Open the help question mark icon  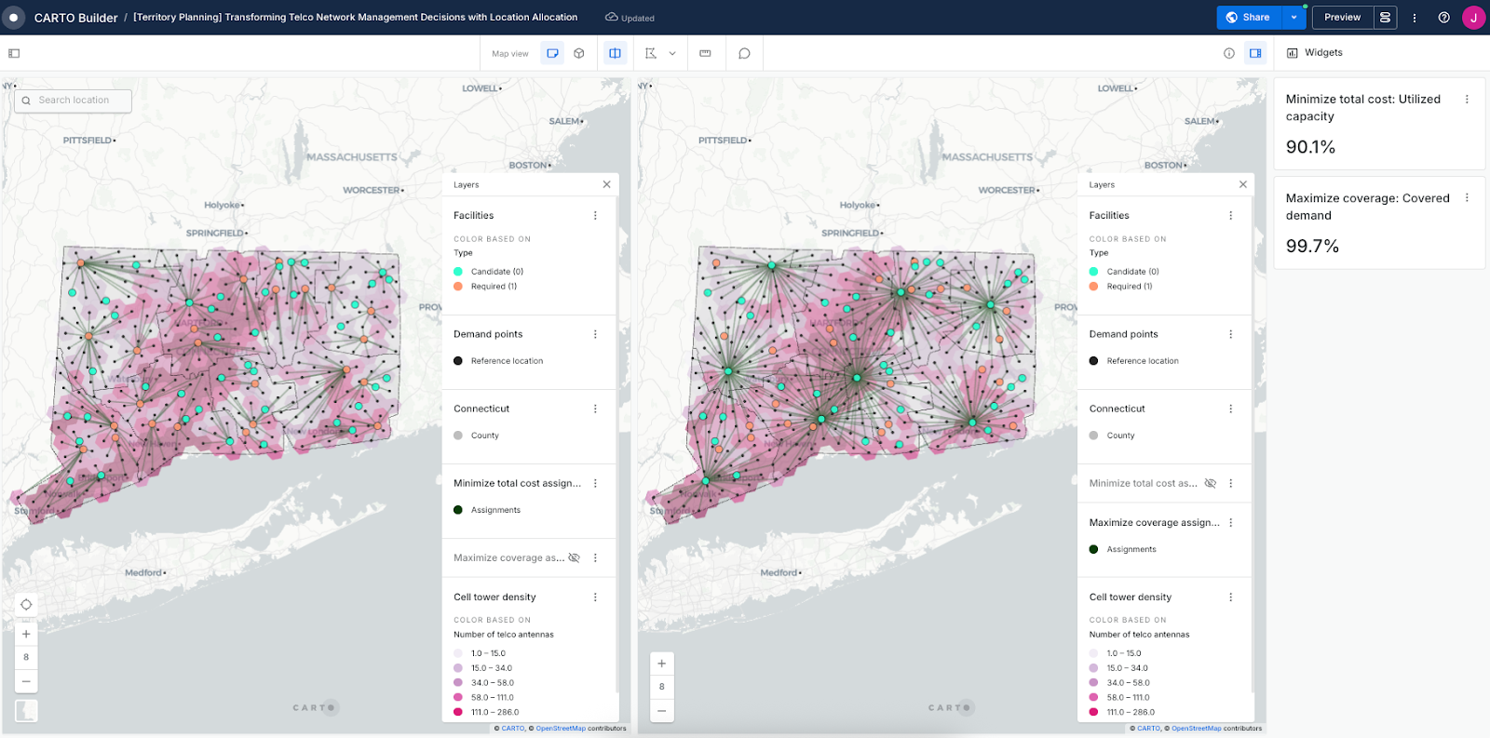pyautogui.click(x=1443, y=18)
